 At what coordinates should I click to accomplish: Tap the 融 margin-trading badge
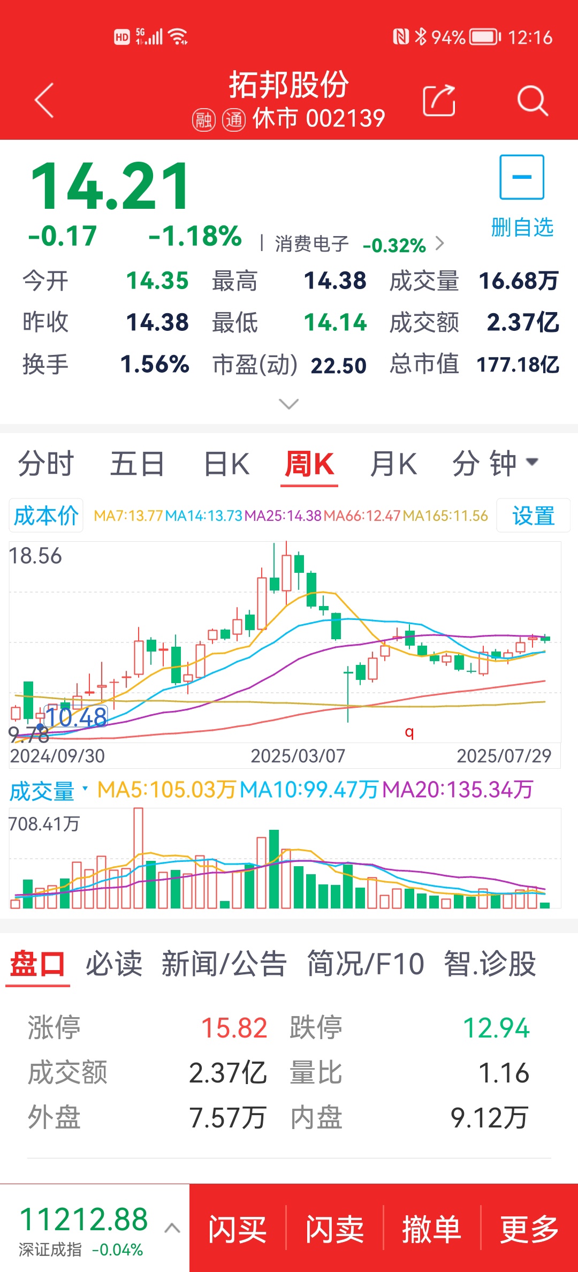[203, 119]
